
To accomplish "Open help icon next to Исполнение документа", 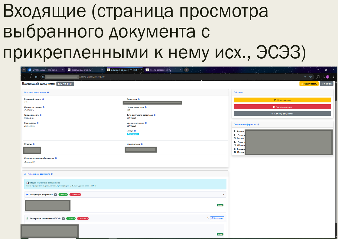I will click(x=52, y=174).
